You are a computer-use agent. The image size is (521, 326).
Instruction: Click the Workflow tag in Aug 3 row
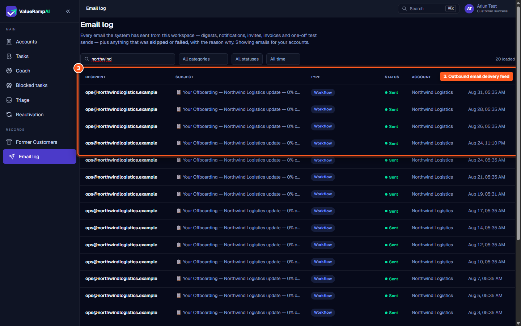(323, 313)
